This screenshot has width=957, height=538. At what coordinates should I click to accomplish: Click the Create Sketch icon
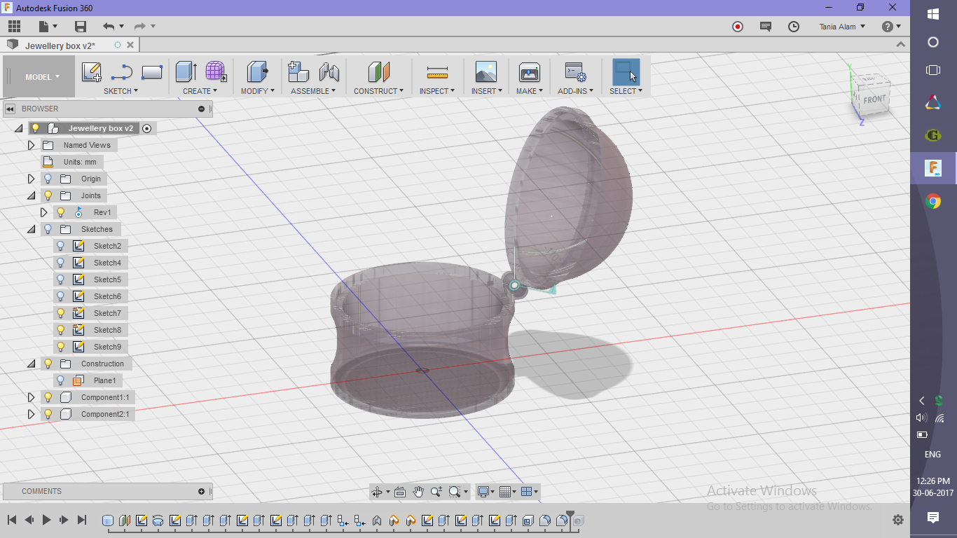coord(92,72)
